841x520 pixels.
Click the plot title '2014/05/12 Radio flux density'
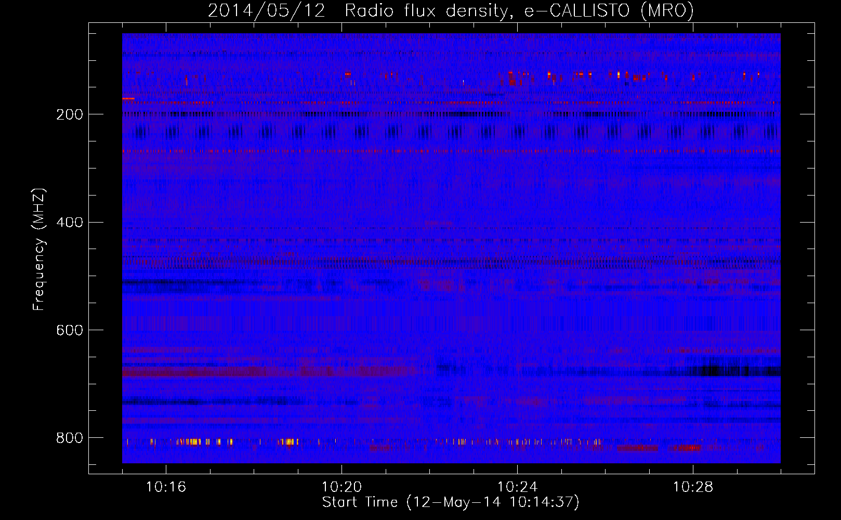click(x=358, y=11)
